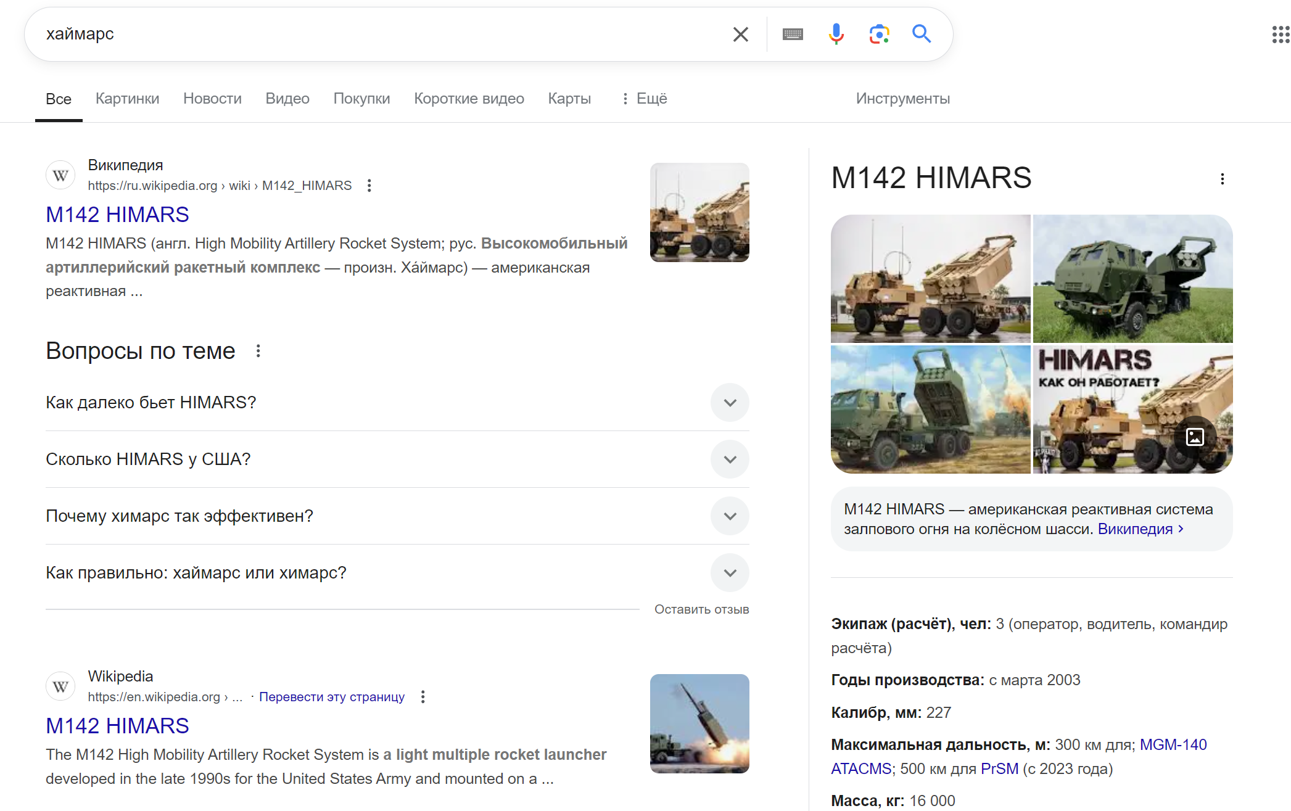Open Google Lens image search icon

pyautogui.click(x=879, y=35)
